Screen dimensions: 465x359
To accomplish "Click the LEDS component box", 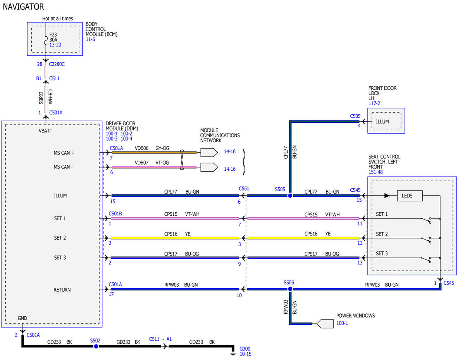I will (x=410, y=196).
